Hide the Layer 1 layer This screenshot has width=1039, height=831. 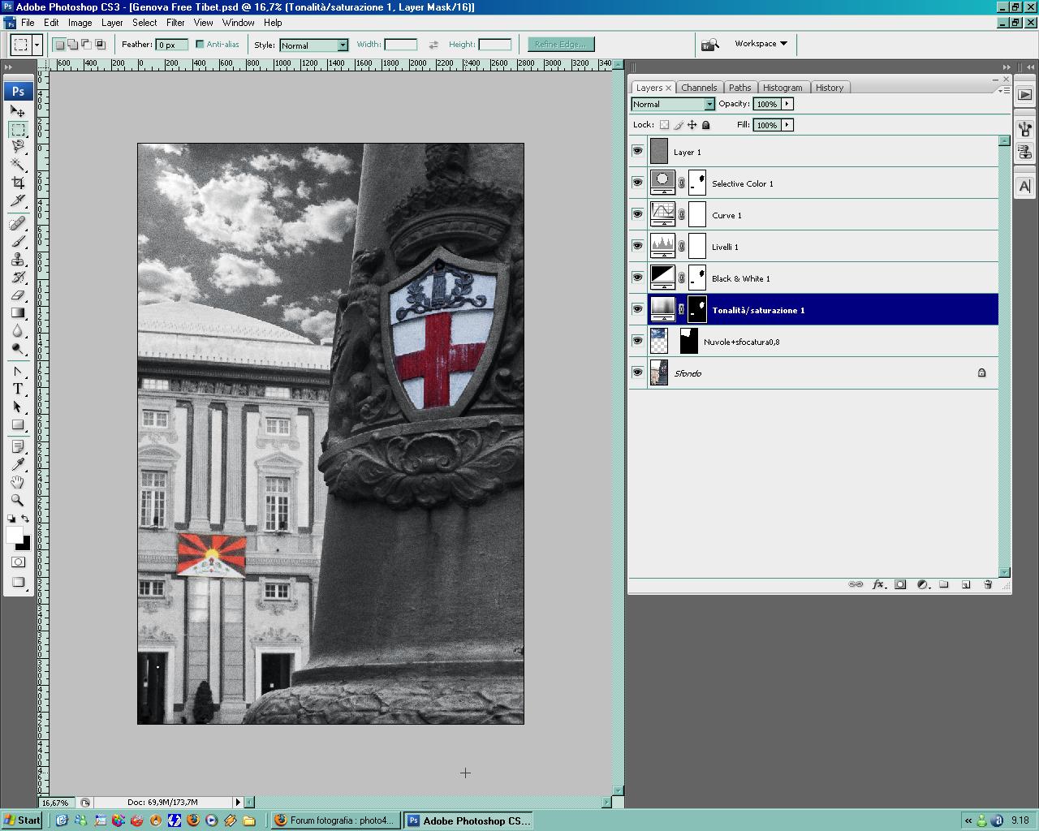pos(638,151)
